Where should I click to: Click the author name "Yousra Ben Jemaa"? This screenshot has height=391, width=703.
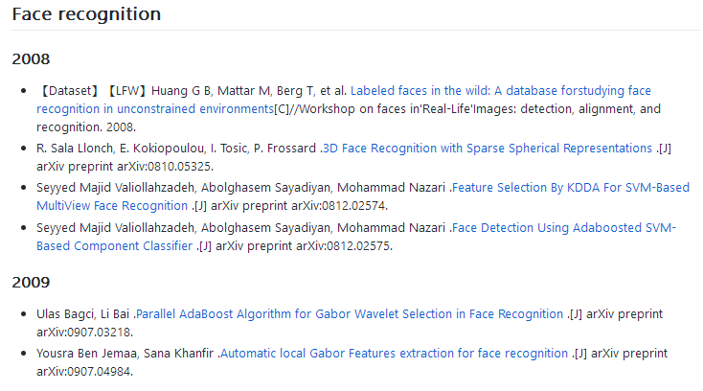[x=86, y=354]
